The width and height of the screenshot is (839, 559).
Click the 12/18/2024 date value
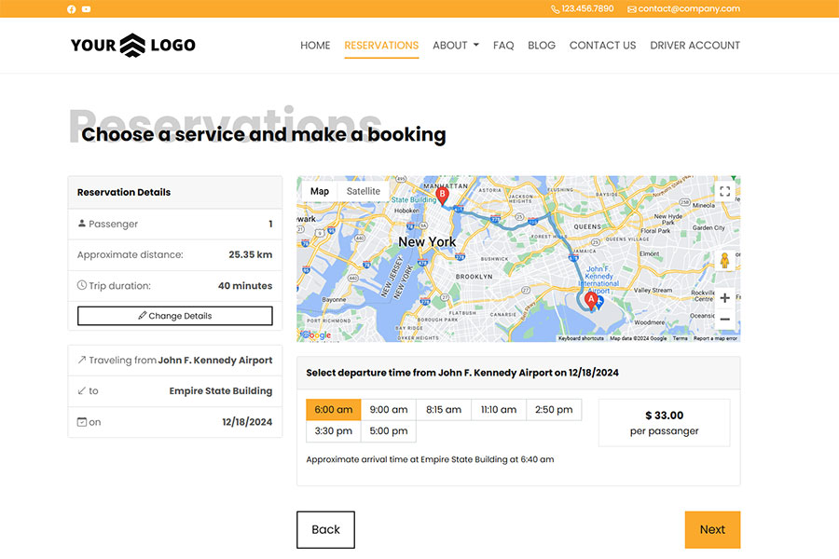click(x=247, y=422)
